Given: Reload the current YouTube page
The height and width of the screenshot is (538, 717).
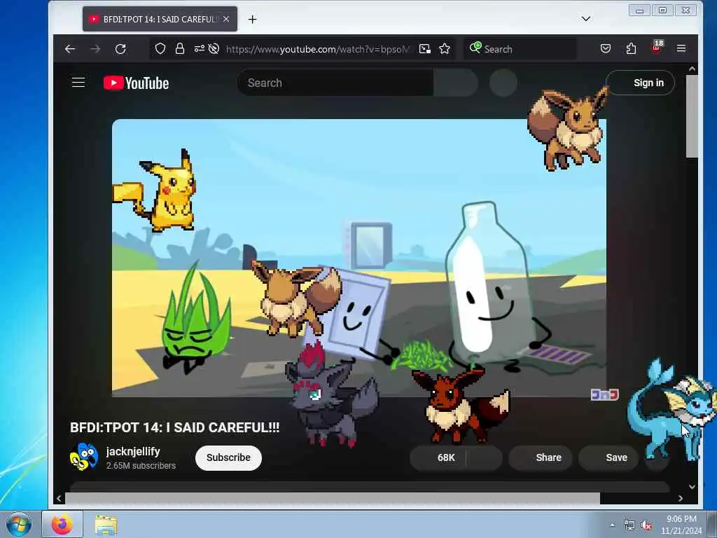Looking at the screenshot, I should coord(120,49).
